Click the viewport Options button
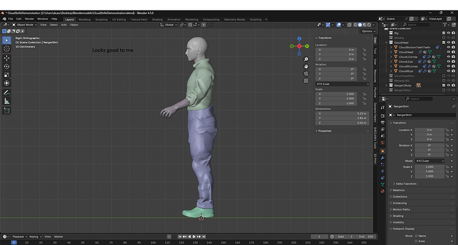Screen dimensions: 458x245 click(368, 31)
